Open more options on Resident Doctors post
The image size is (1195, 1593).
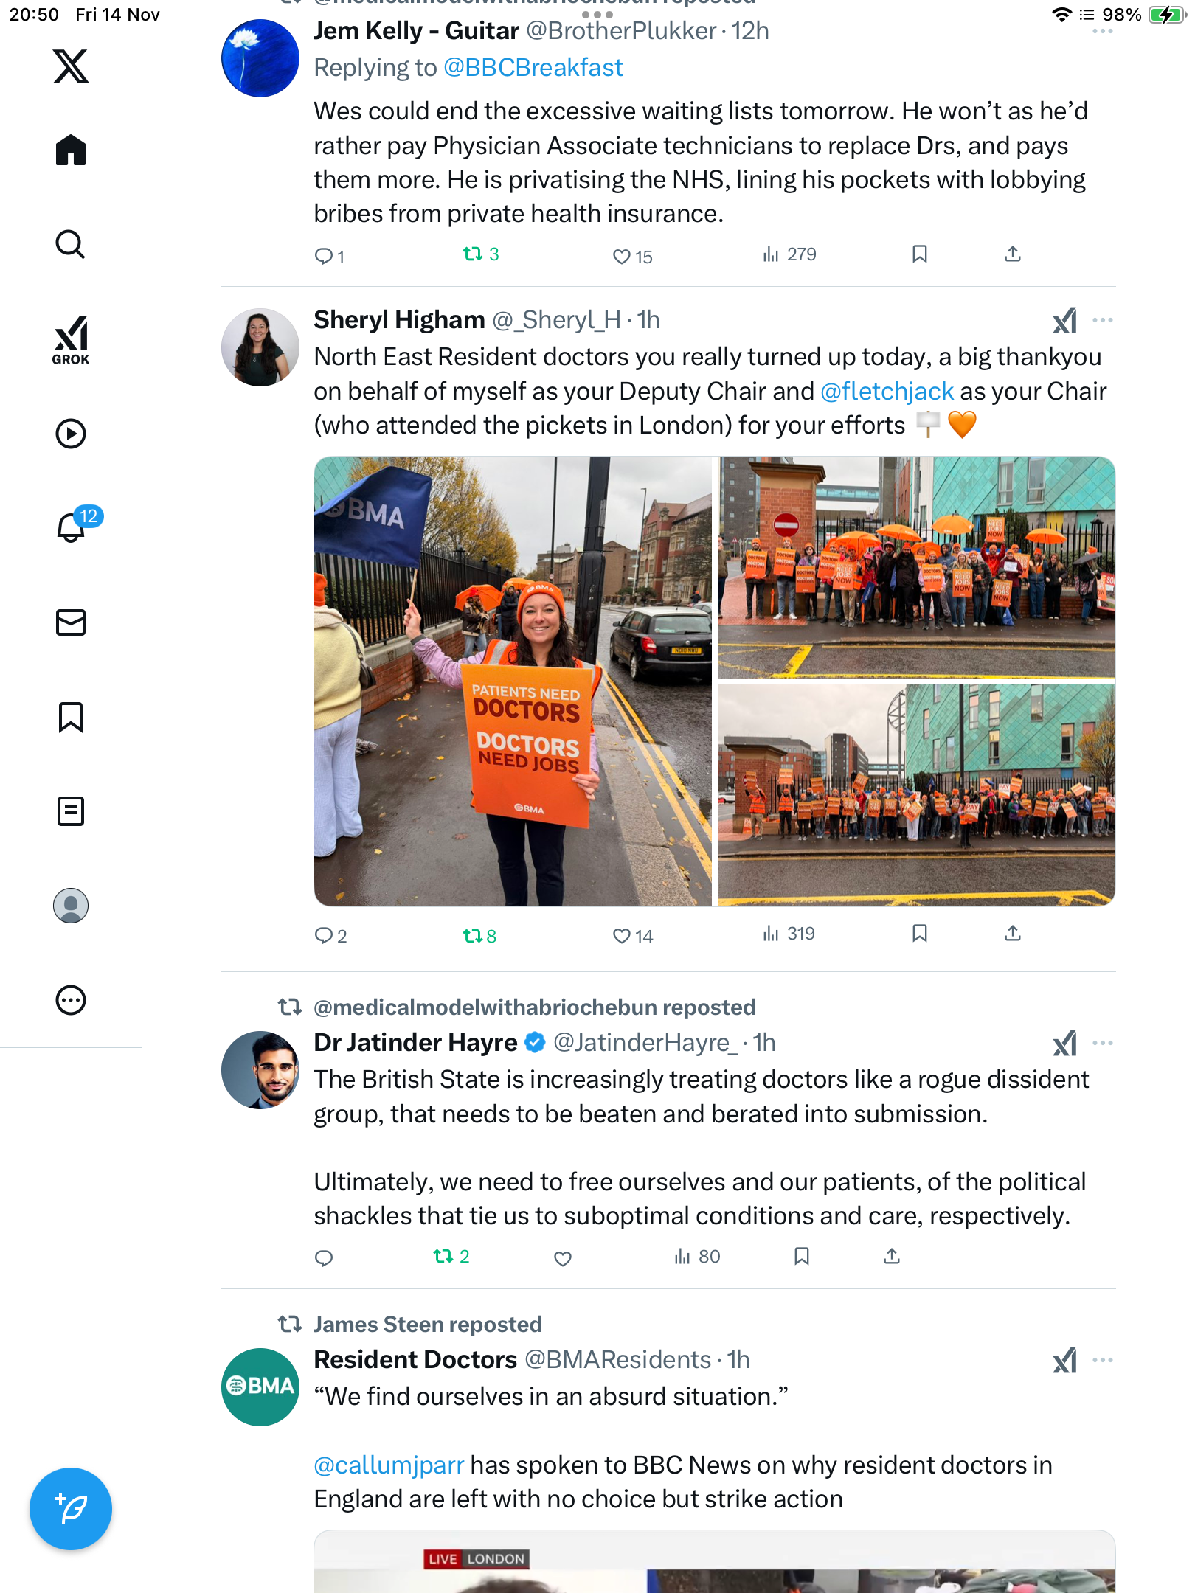[1103, 1360]
